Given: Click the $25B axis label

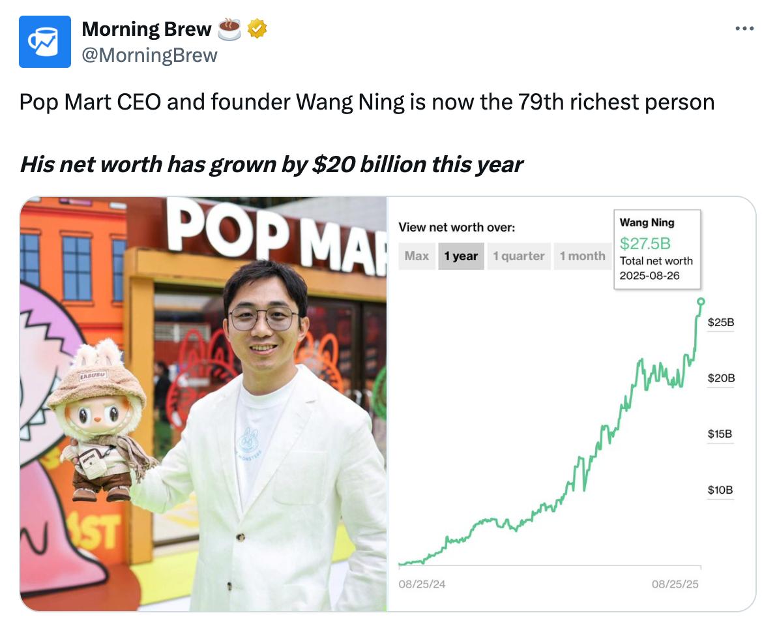Looking at the screenshot, I should pyautogui.click(x=720, y=323).
